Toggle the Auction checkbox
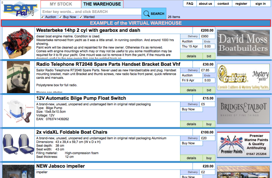The height and width of the screenshot is (178, 272). click(x=42, y=17)
